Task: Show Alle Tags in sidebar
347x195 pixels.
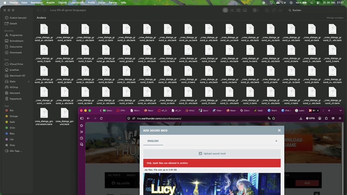Action: [x=14, y=151]
